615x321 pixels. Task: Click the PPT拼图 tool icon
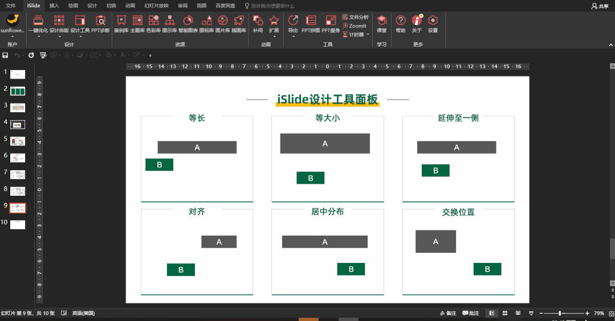pyautogui.click(x=311, y=24)
